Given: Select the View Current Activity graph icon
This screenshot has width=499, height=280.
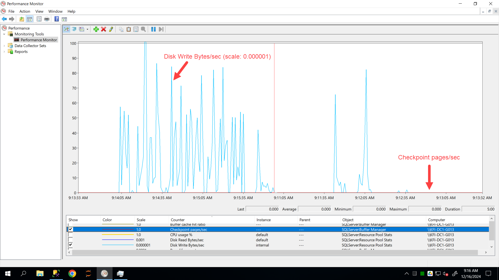Looking at the screenshot, I should click(x=67, y=29).
